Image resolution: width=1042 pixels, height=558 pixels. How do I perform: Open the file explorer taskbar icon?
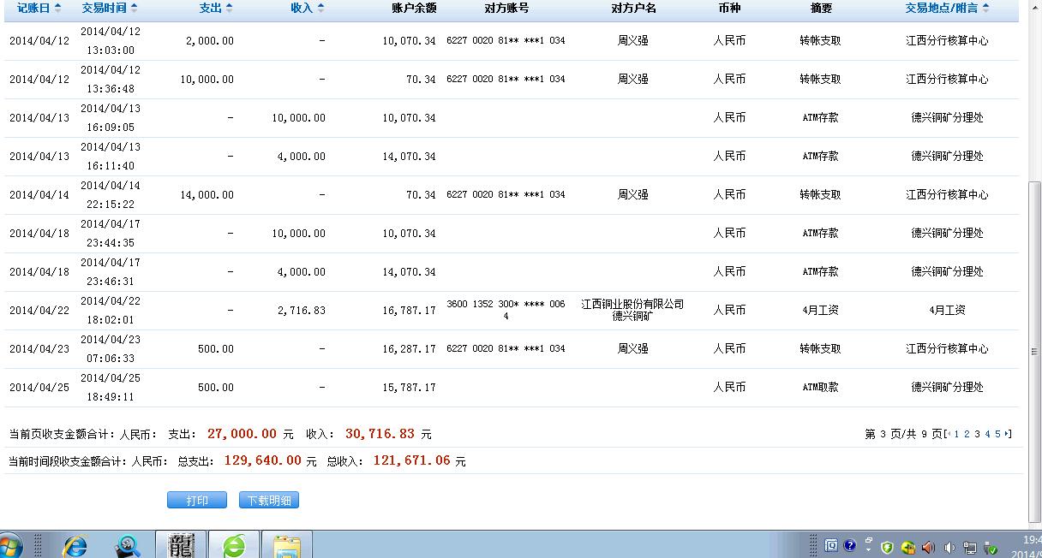pyautogui.click(x=286, y=545)
